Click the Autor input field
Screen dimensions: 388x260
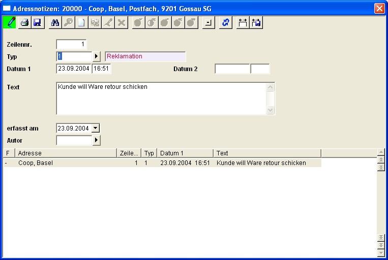(x=74, y=140)
